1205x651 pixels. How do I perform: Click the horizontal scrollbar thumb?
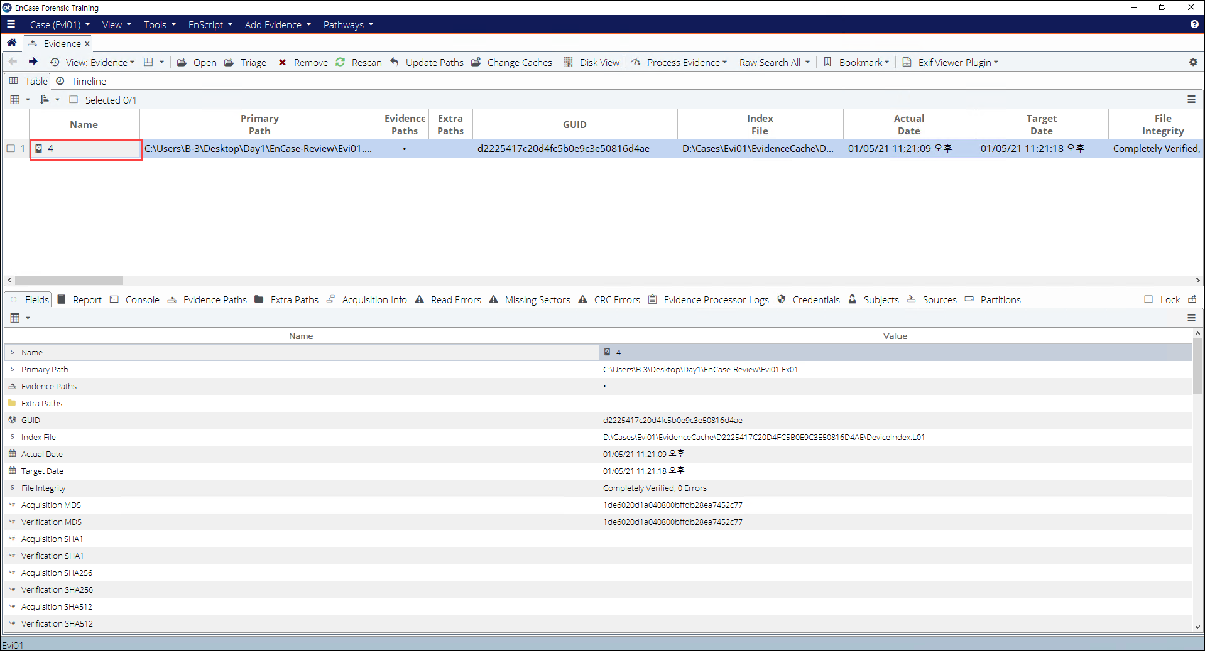pyautogui.click(x=69, y=280)
